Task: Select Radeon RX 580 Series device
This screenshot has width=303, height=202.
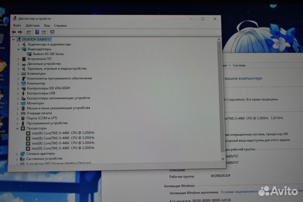Action: click(48, 54)
